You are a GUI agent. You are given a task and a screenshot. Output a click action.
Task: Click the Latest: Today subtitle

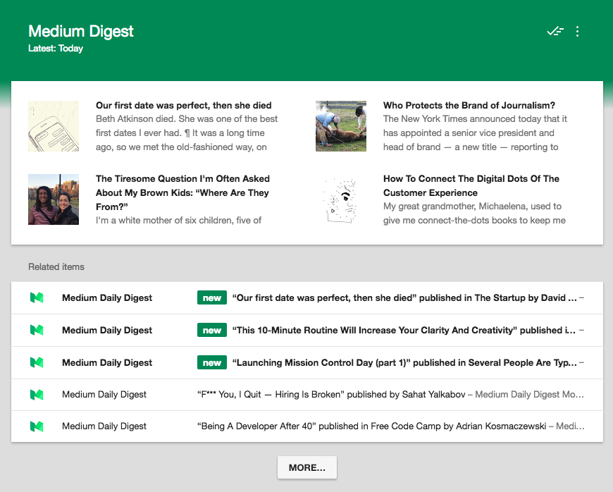tap(56, 48)
